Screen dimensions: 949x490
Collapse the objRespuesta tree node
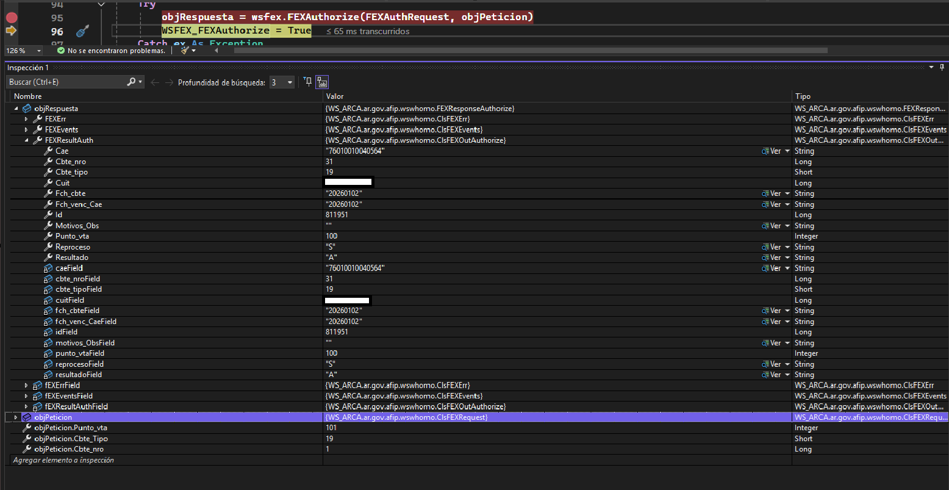16,108
